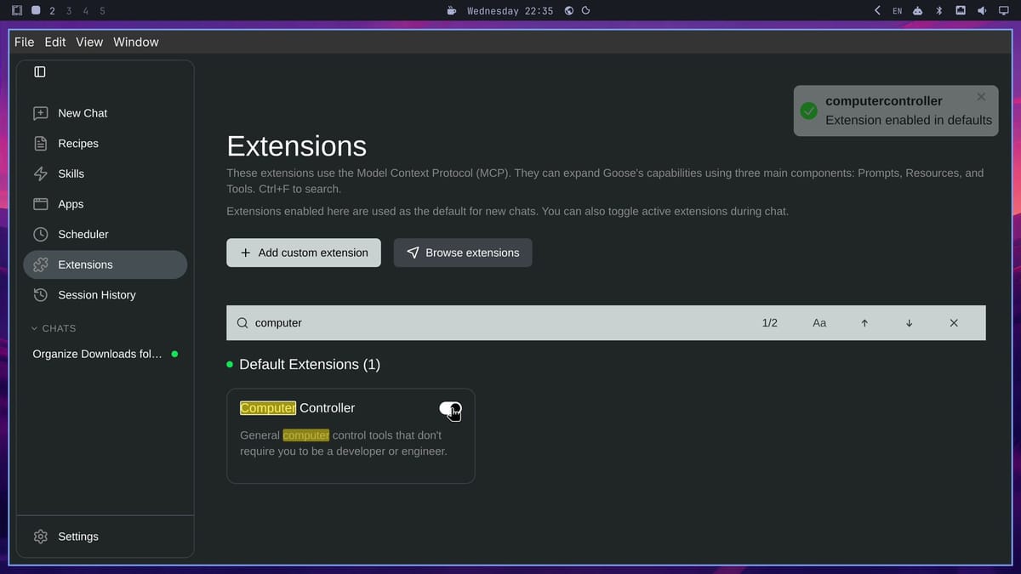Click the volume speaker icon in tray
The image size is (1021, 574).
click(982, 11)
